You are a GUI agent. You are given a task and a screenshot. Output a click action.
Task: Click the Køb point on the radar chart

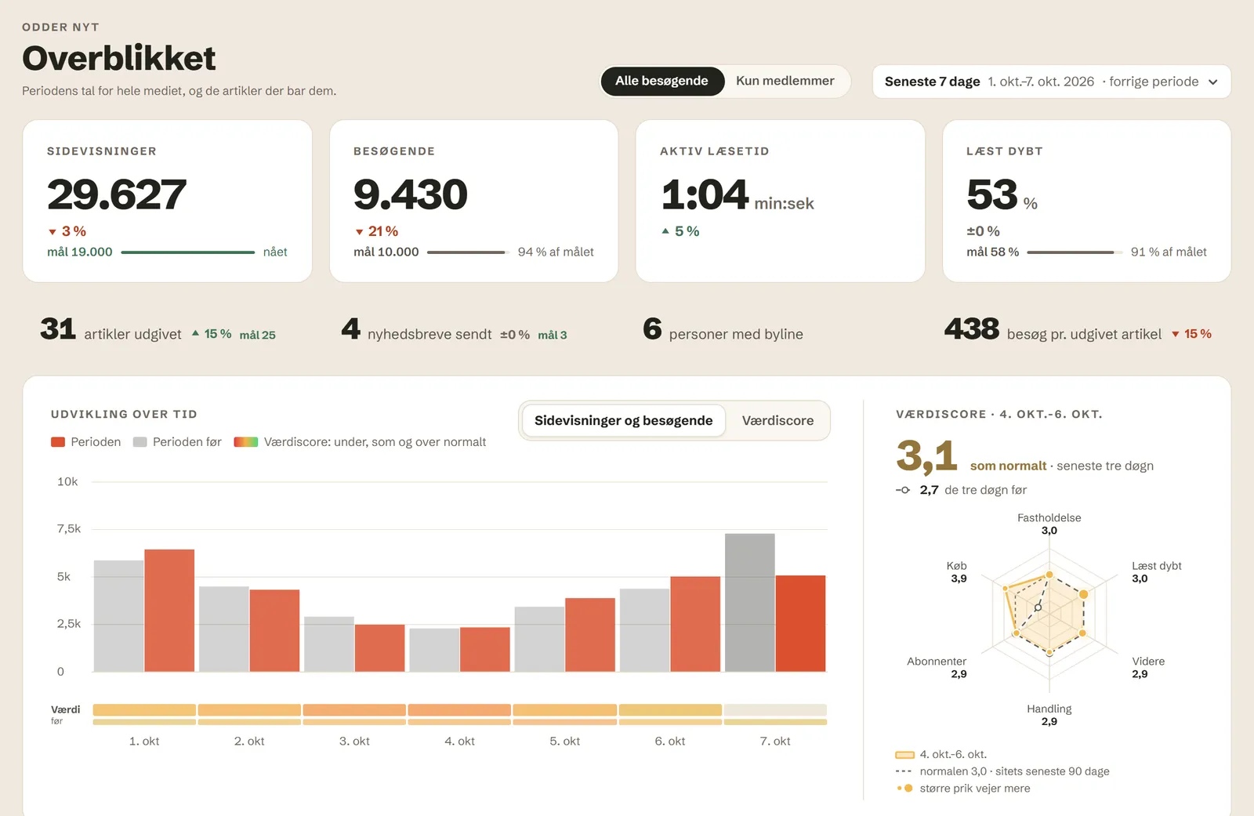(x=1006, y=587)
